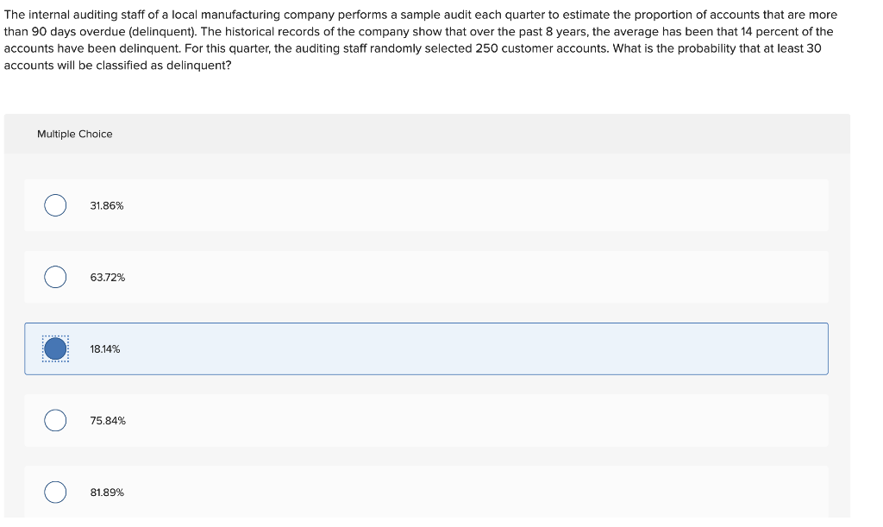883x527 pixels.
Task: Click blank space in the 63.72% answer row
Action: click(473, 277)
